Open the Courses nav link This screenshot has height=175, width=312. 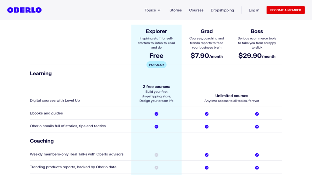tap(196, 10)
